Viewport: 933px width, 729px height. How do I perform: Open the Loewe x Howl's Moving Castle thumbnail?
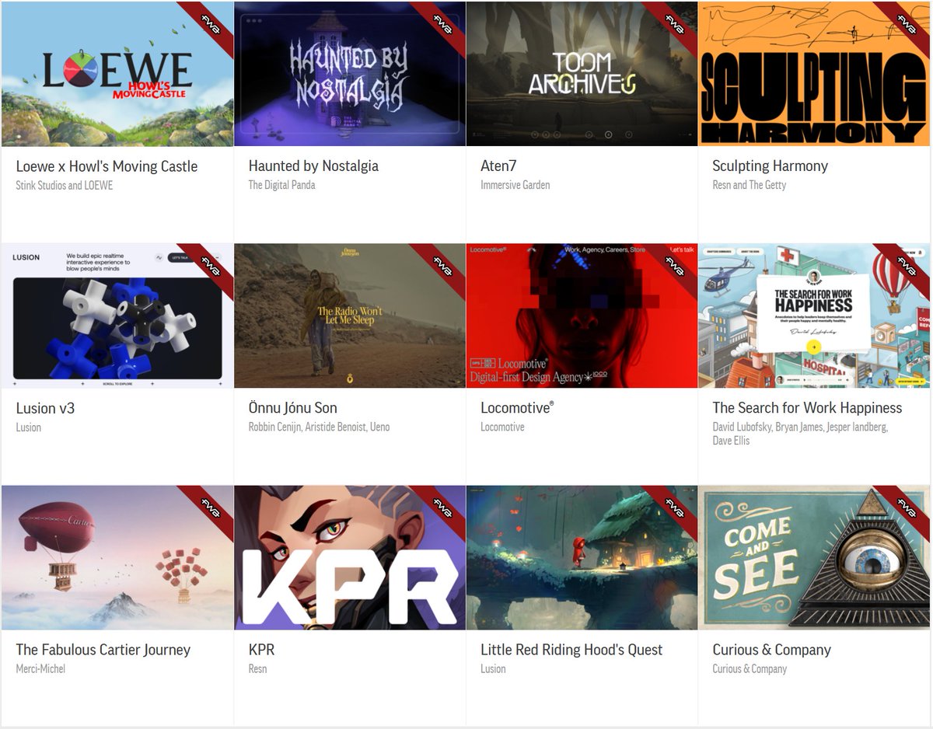117,74
